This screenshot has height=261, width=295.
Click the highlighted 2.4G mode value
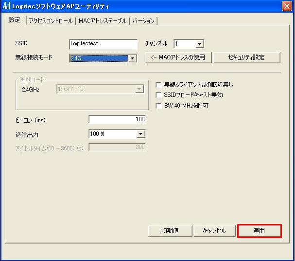tap(99, 58)
